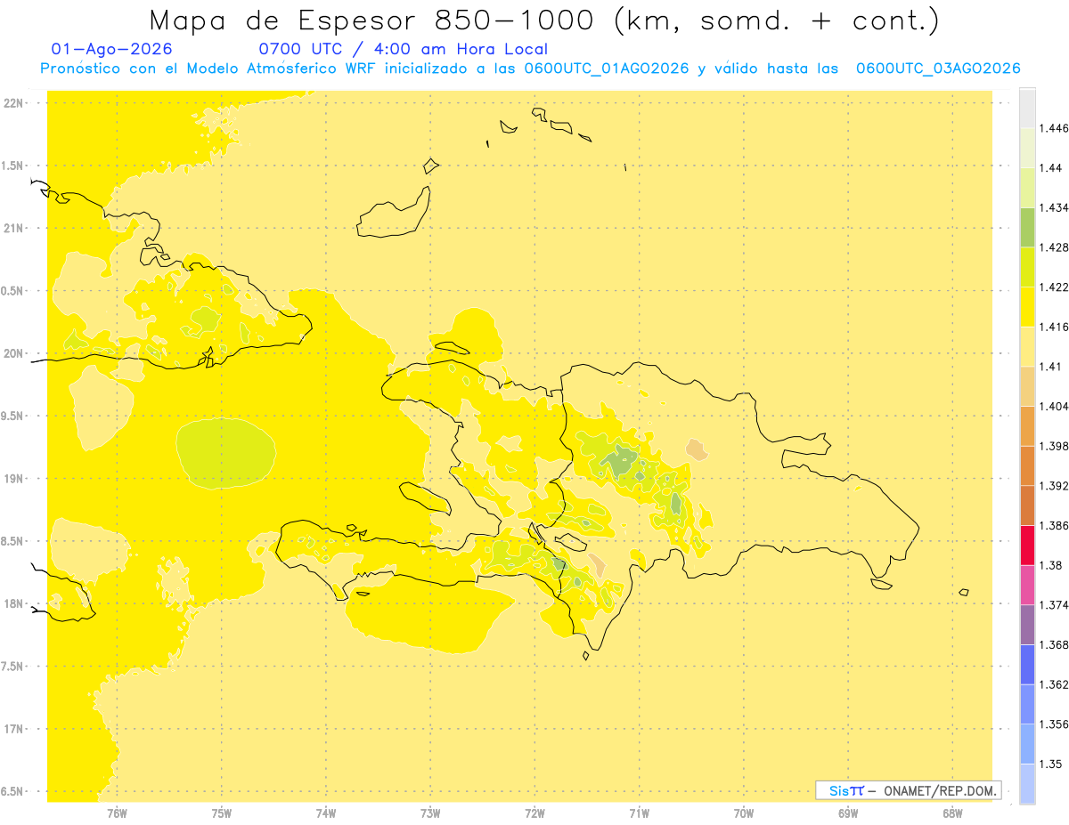
Task: Click the "68W" longitude axis label
Action: click(x=952, y=813)
